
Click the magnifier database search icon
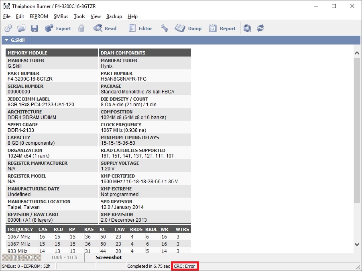click(x=248, y=28)
